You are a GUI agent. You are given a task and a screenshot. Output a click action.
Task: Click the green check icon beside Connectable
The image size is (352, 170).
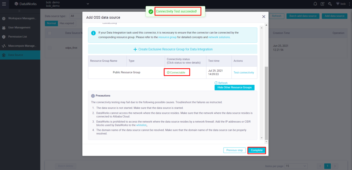click(168, 72)
